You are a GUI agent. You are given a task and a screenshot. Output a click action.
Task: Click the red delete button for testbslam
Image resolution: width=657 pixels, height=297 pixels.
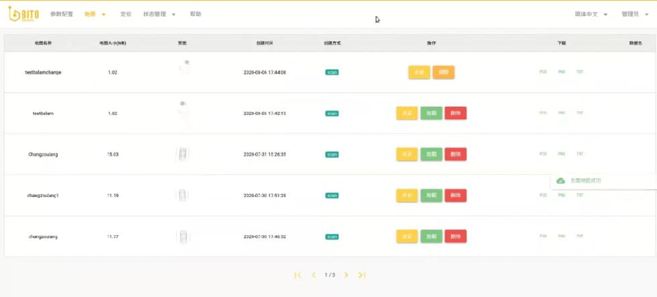pyautogui.click(x=455, y=113)
